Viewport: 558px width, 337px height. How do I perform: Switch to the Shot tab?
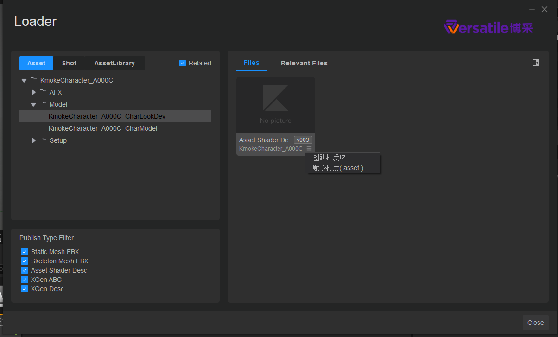coord(70,63)
